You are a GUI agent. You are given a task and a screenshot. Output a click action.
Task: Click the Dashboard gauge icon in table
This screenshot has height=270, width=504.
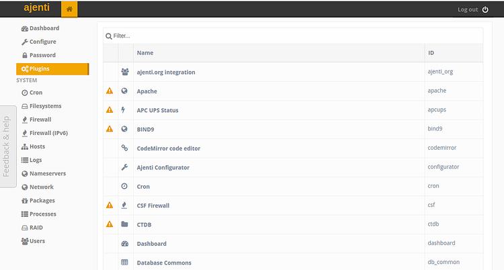point(125,243)
